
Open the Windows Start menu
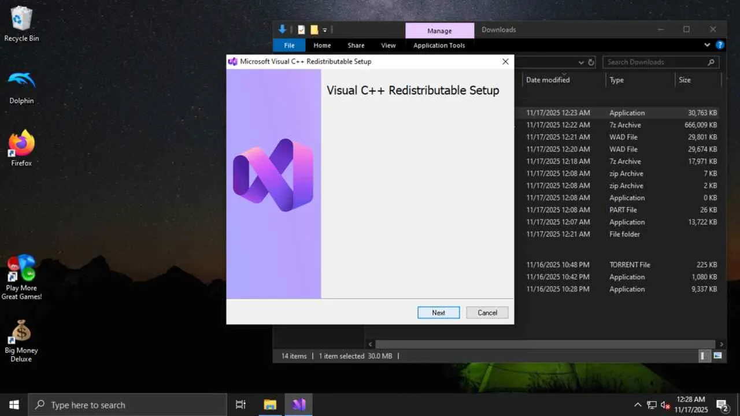click(x=14, y=404)
